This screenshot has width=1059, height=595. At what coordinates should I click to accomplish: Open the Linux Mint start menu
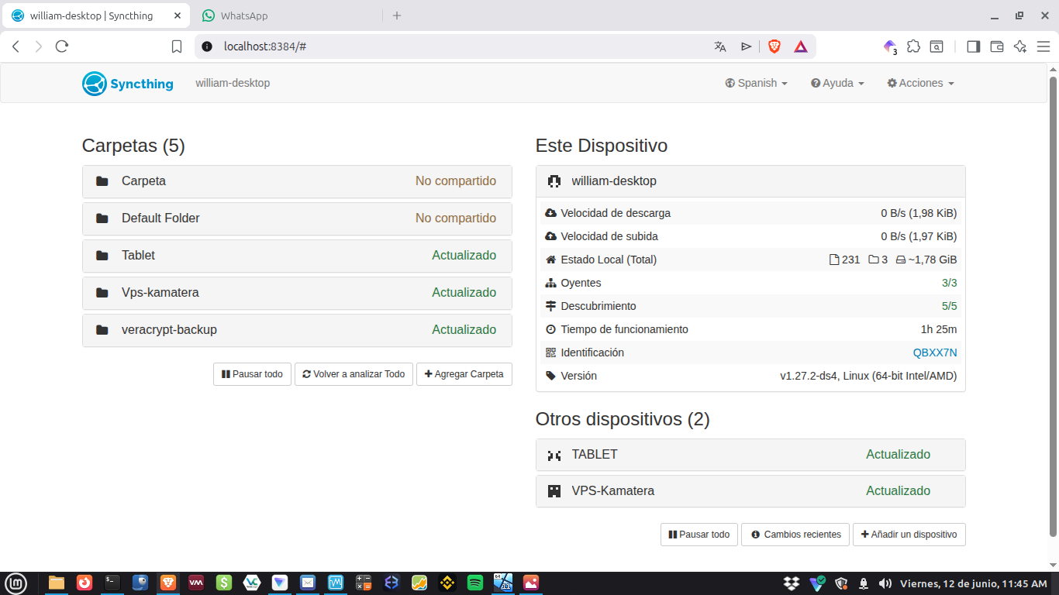pyautogui.click(x=16, y=583)
